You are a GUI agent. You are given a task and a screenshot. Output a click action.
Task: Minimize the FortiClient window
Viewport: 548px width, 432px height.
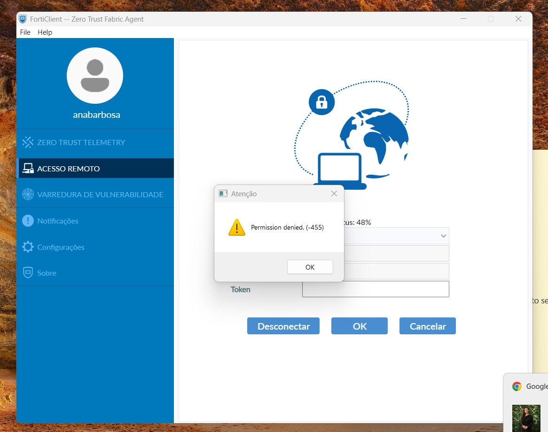(463, 19)
